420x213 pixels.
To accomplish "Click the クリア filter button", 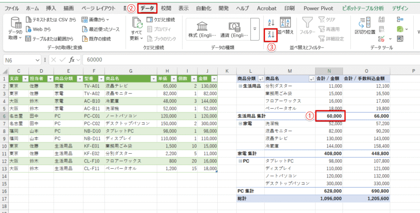I will [327, 20].
